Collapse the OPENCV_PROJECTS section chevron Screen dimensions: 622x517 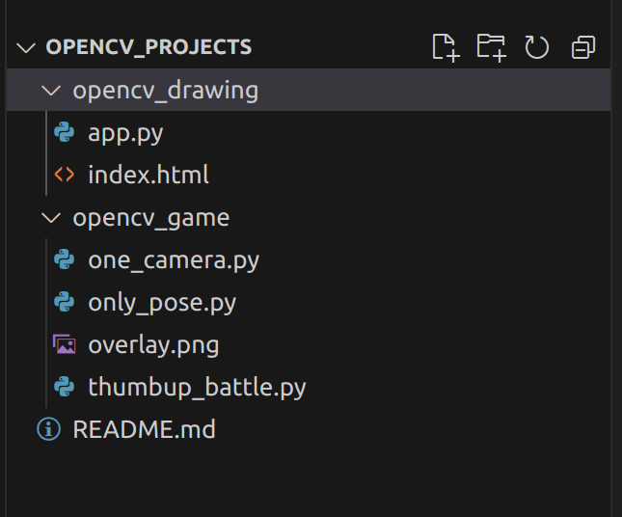click(x=26, y=47)
